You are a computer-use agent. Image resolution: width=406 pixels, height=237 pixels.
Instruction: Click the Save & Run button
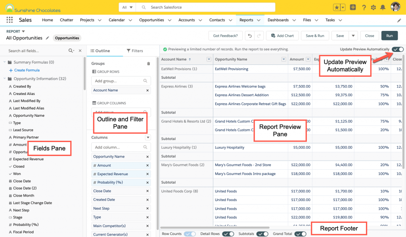pyautogui.click(x=315, y=36)
